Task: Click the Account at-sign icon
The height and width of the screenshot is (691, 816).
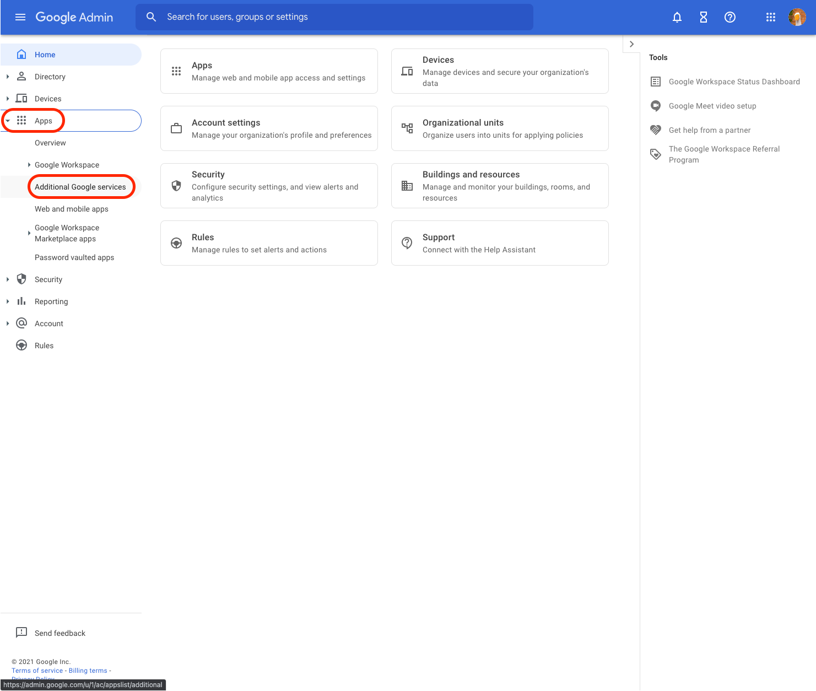Action: pos(21,323)
